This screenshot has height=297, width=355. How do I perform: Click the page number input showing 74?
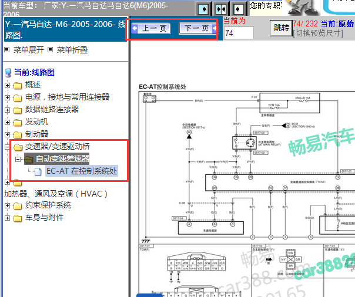(239, 33)
